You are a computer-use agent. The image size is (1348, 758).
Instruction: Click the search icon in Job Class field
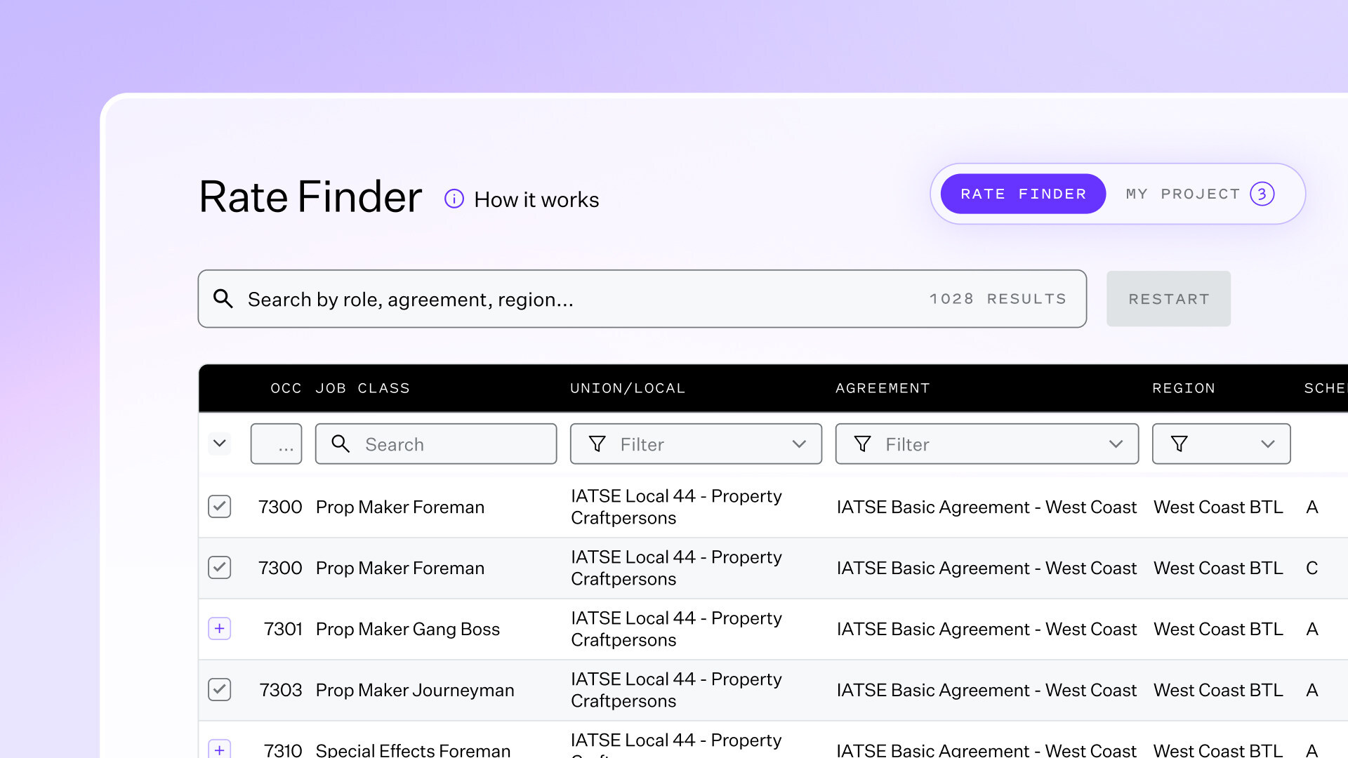pos(341,444)
